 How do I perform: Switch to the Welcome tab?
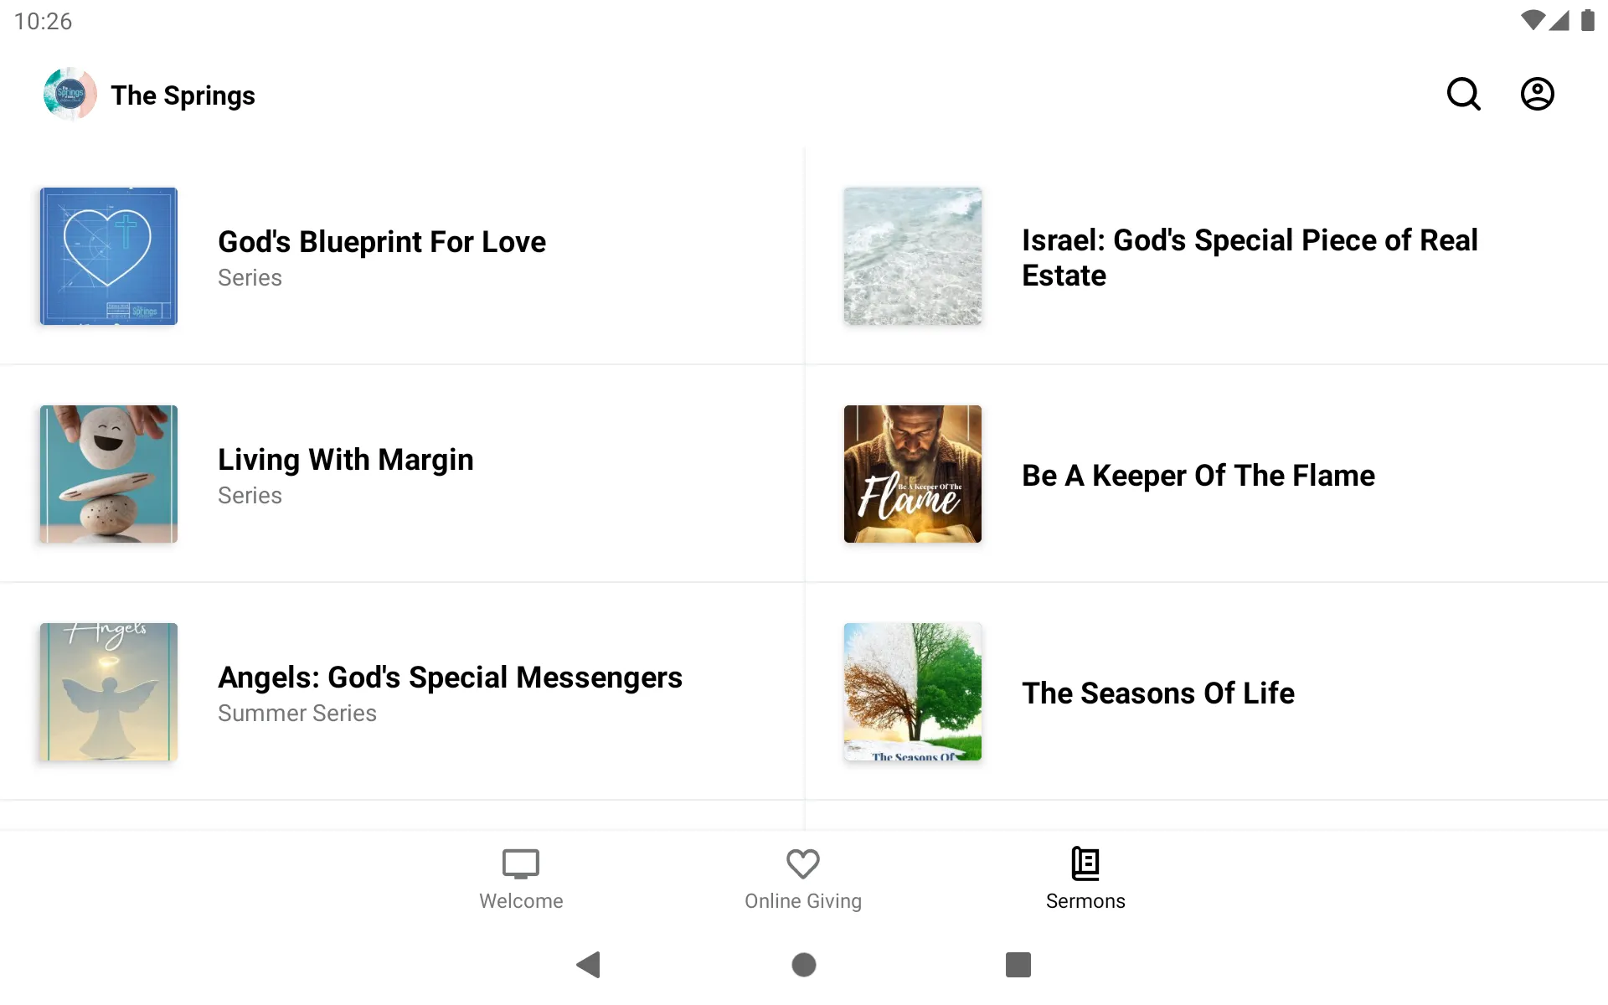coord(521,875)
